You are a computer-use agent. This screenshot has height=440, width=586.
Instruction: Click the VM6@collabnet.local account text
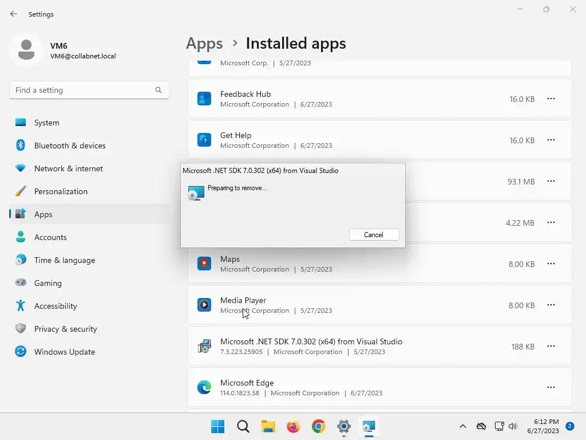point(83,56)
